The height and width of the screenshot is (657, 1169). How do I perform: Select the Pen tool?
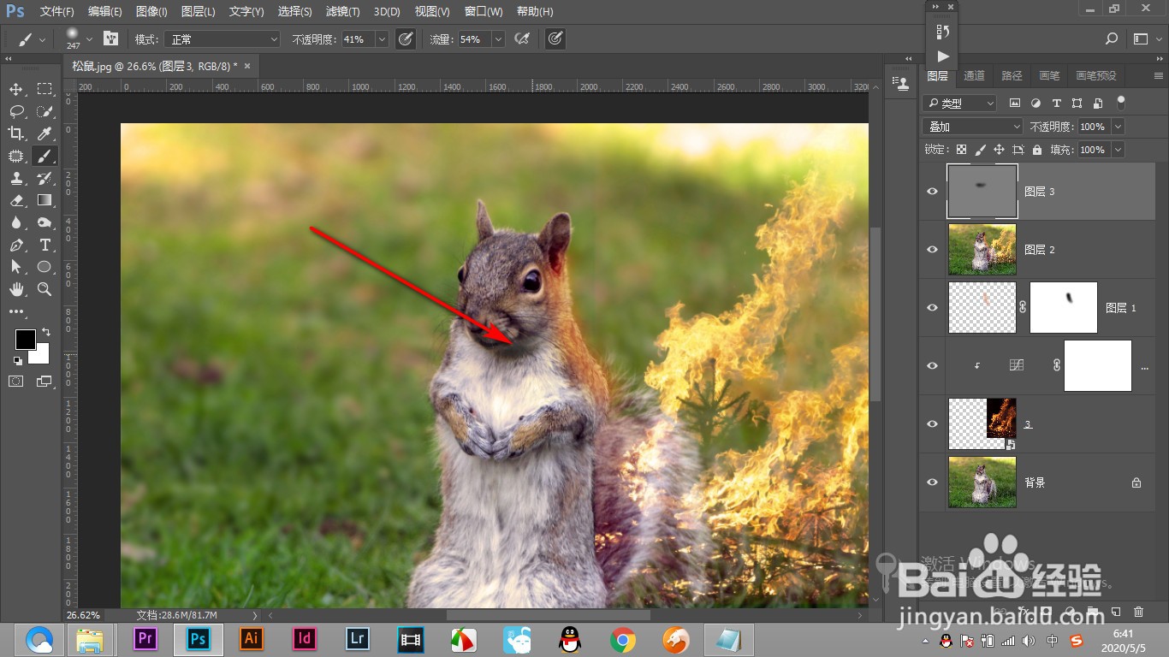[16, 245]
